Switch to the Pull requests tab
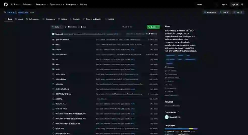 point(33,19)
